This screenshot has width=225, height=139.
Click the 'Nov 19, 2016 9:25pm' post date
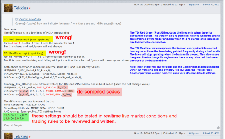pos(147,133)
